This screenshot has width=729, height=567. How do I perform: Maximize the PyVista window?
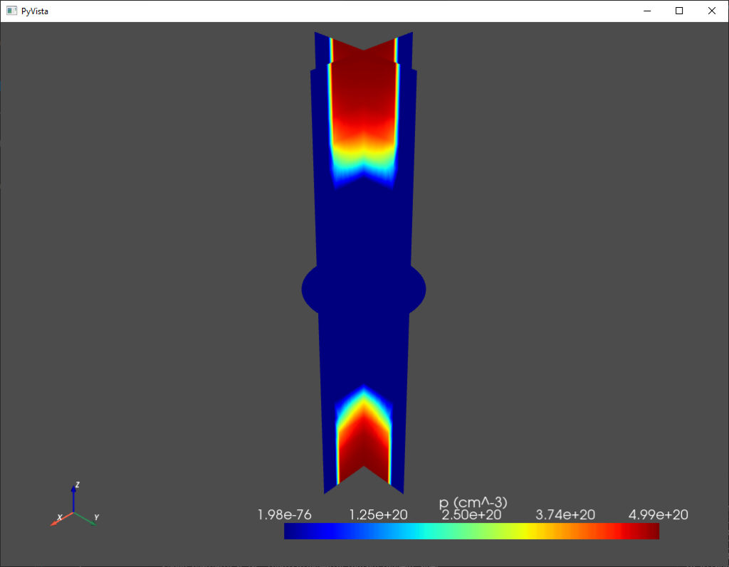tap(679, 11)
